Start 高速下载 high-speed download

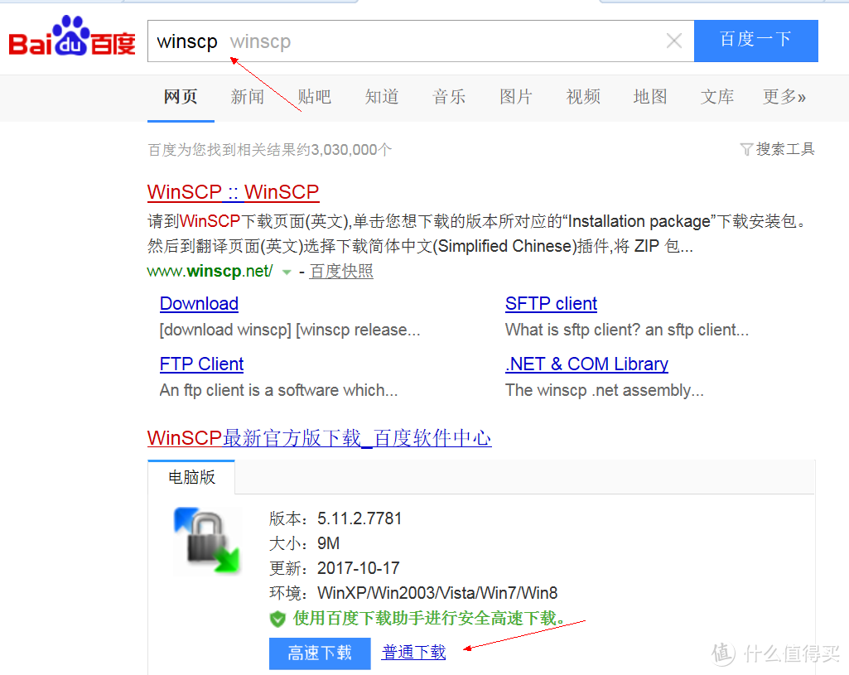click(x=320, y=653)
